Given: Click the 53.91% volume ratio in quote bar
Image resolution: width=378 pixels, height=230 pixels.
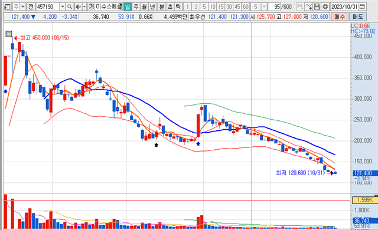Looking at the screenshot, I should (126, 17).
